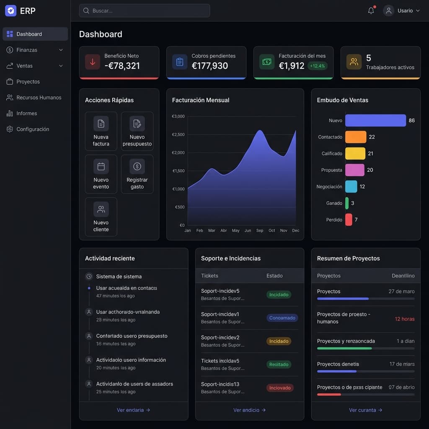Open ticket Soport-incldis13
429x429 pixels.
[x=250, y=388]
